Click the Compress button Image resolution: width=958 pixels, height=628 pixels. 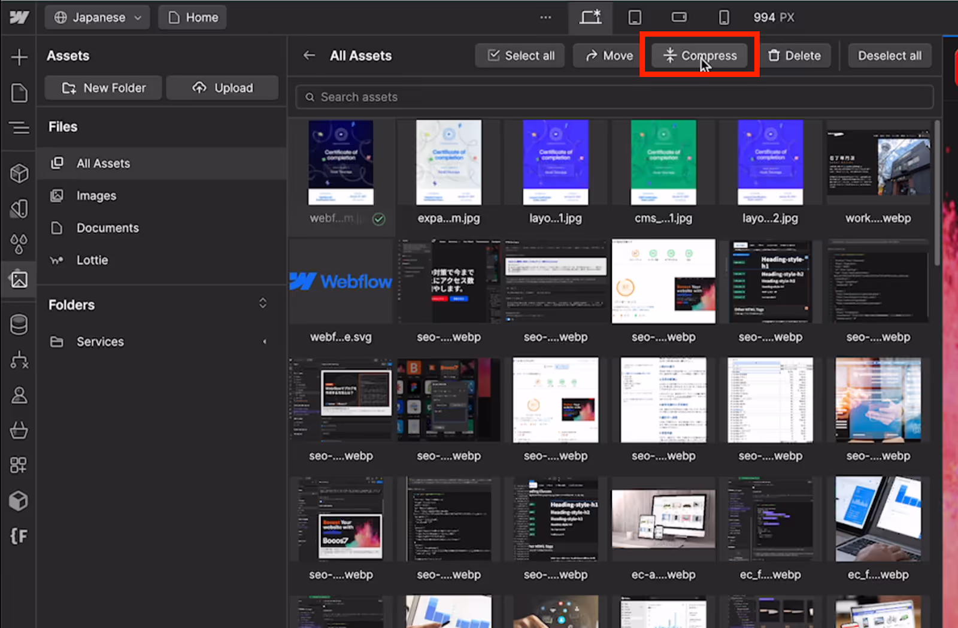point(699,56)
